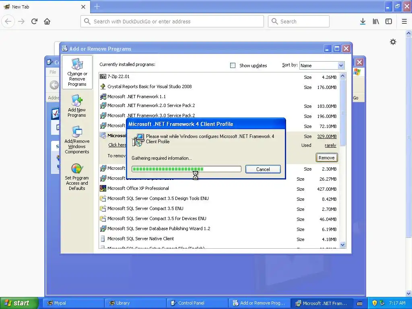Viewport: 412px width, 309px height.
Task: Click SQL Server Native Client icon
Action: pos(103,239)
